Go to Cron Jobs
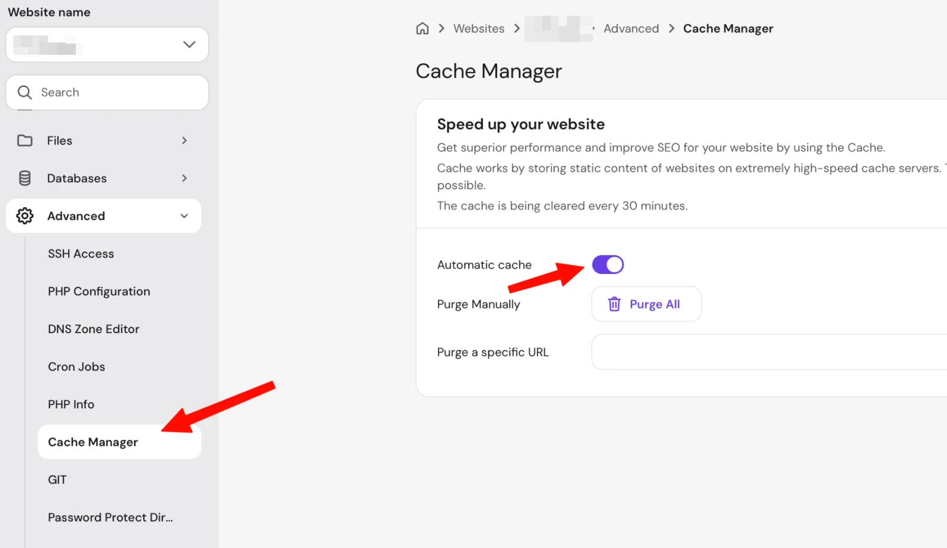 76,367
